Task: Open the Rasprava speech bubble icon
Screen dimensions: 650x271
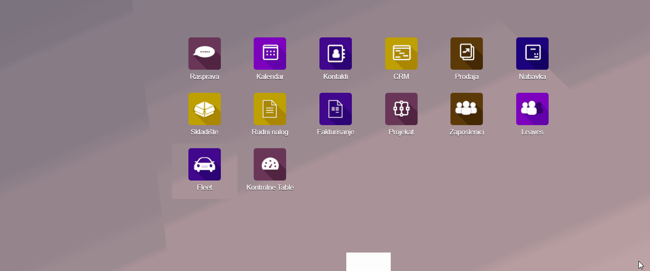Action: (204, 54)
